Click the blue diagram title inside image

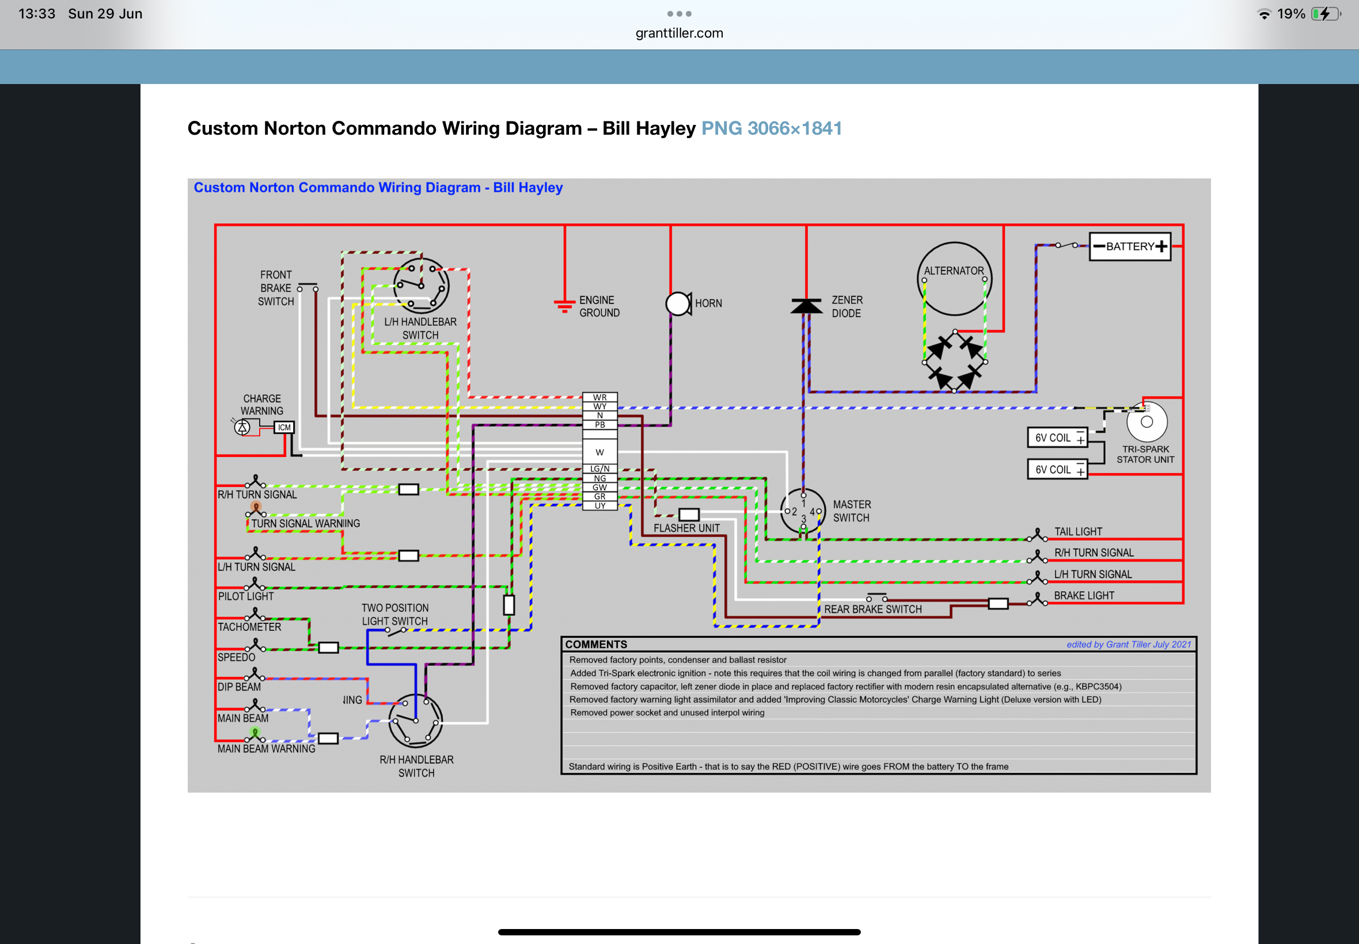coord(378,188)
